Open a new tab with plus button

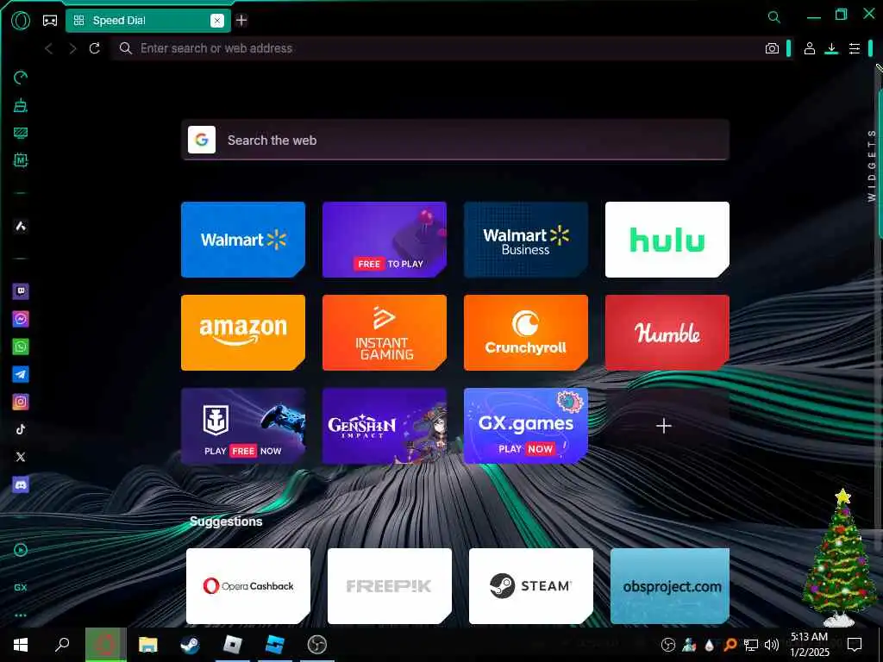tap(241, 21)
